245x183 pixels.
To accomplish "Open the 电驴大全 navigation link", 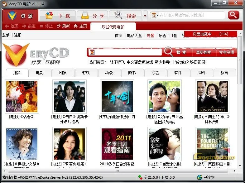I will [x=134, y=36].
